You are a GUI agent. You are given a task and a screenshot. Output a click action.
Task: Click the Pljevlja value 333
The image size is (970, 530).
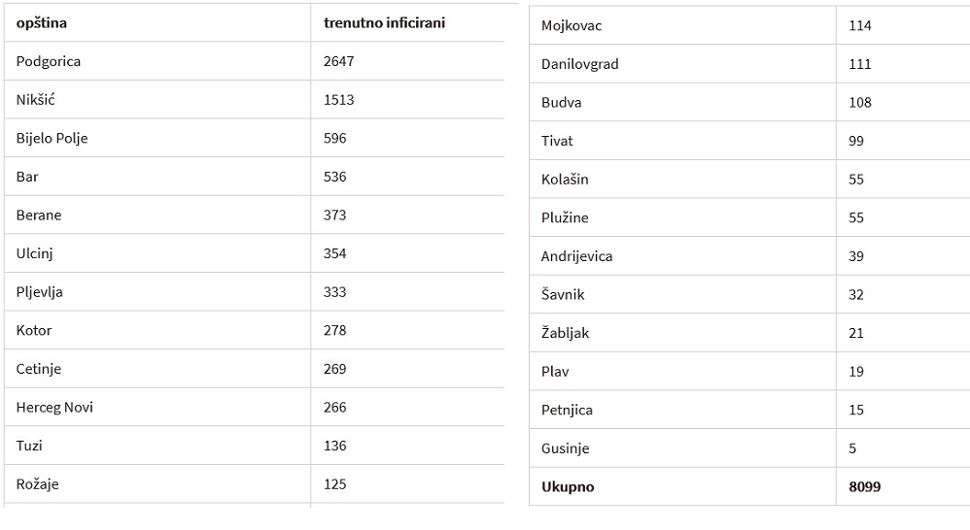[334, 292]
